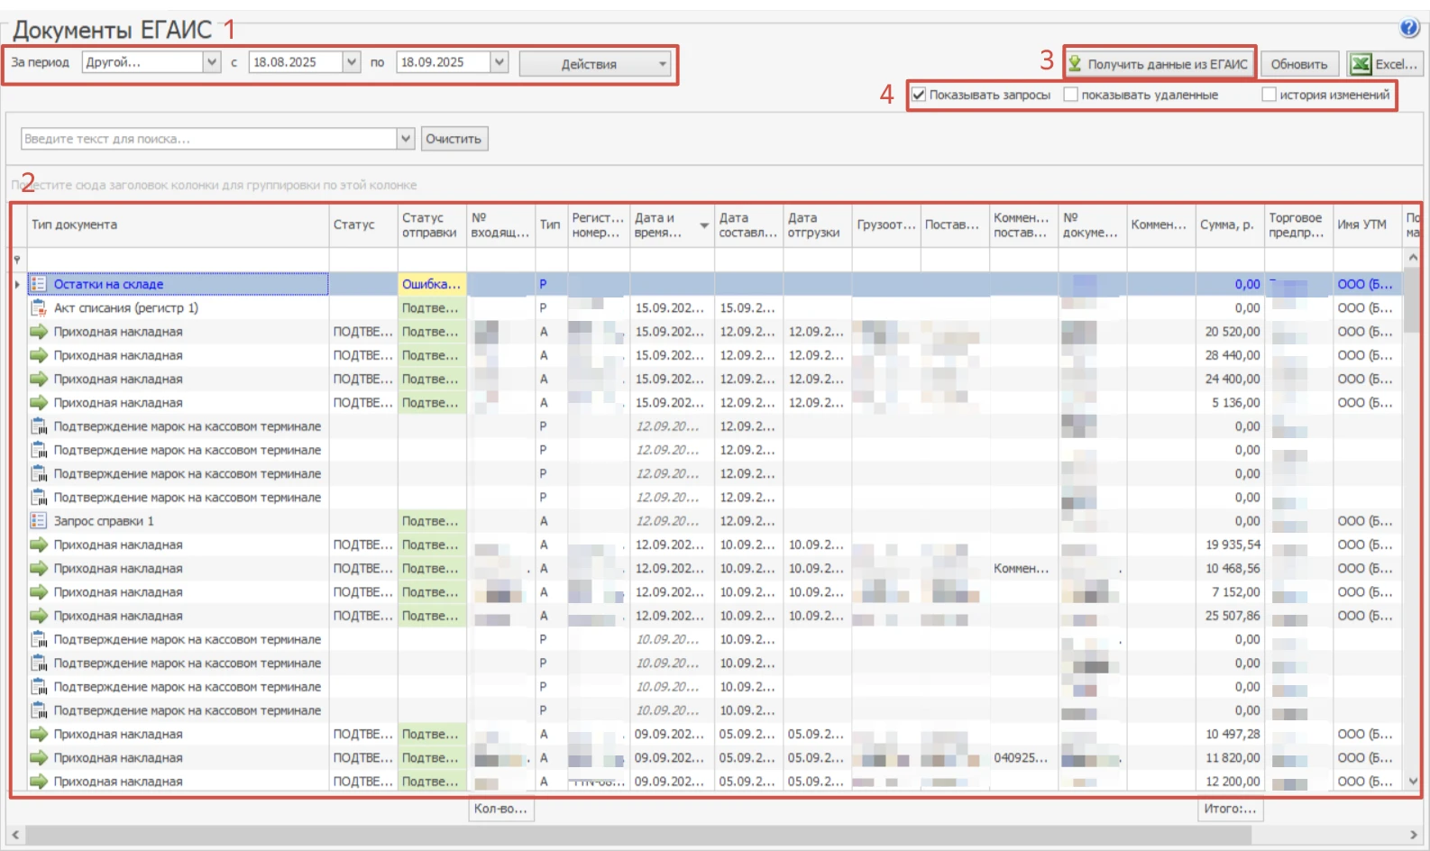This screenshot has height=851, width=1430.
Task: Select the Акт списания (регистр 1) row
Action: pos(712,307)
